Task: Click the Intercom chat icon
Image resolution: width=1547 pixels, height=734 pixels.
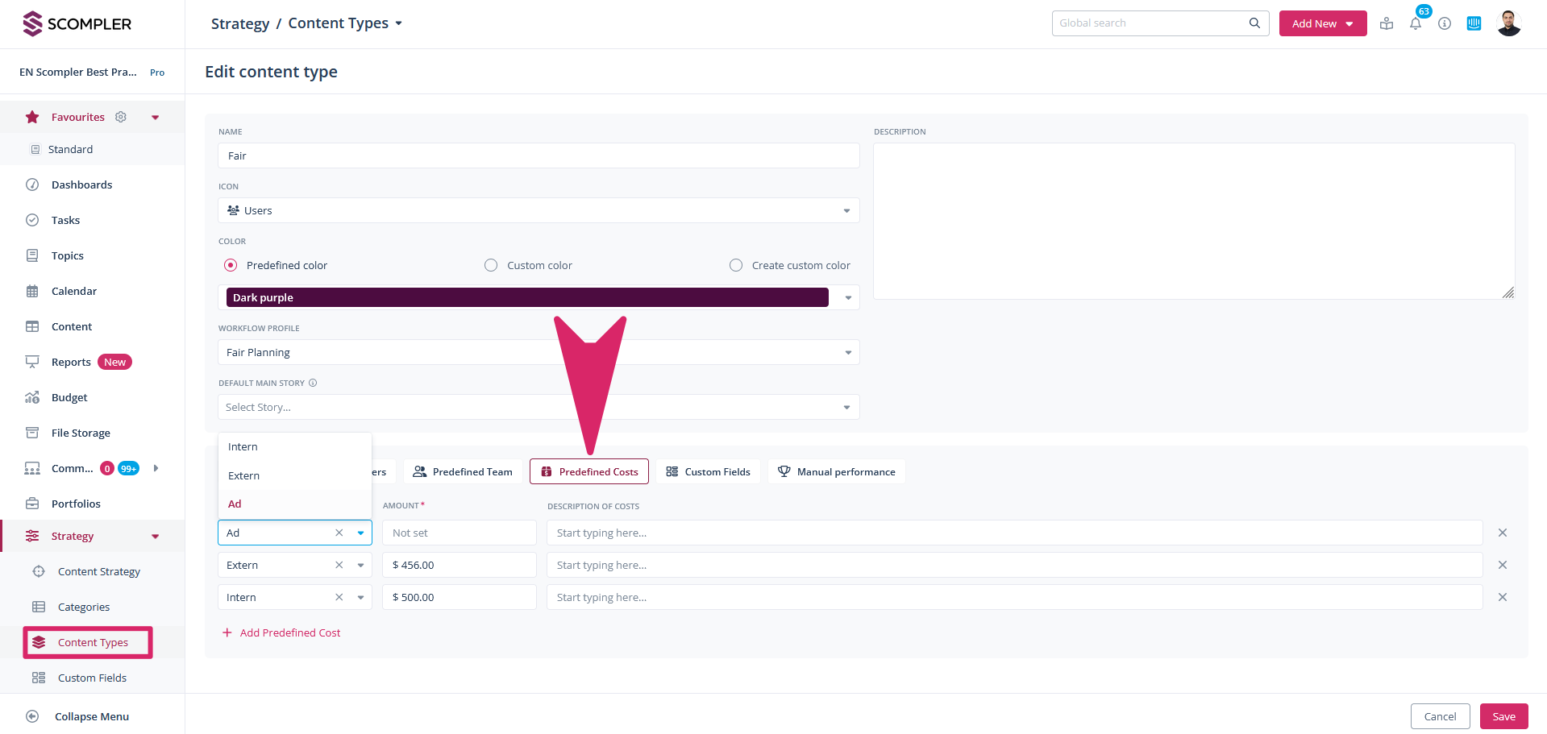Action: 1474,23
